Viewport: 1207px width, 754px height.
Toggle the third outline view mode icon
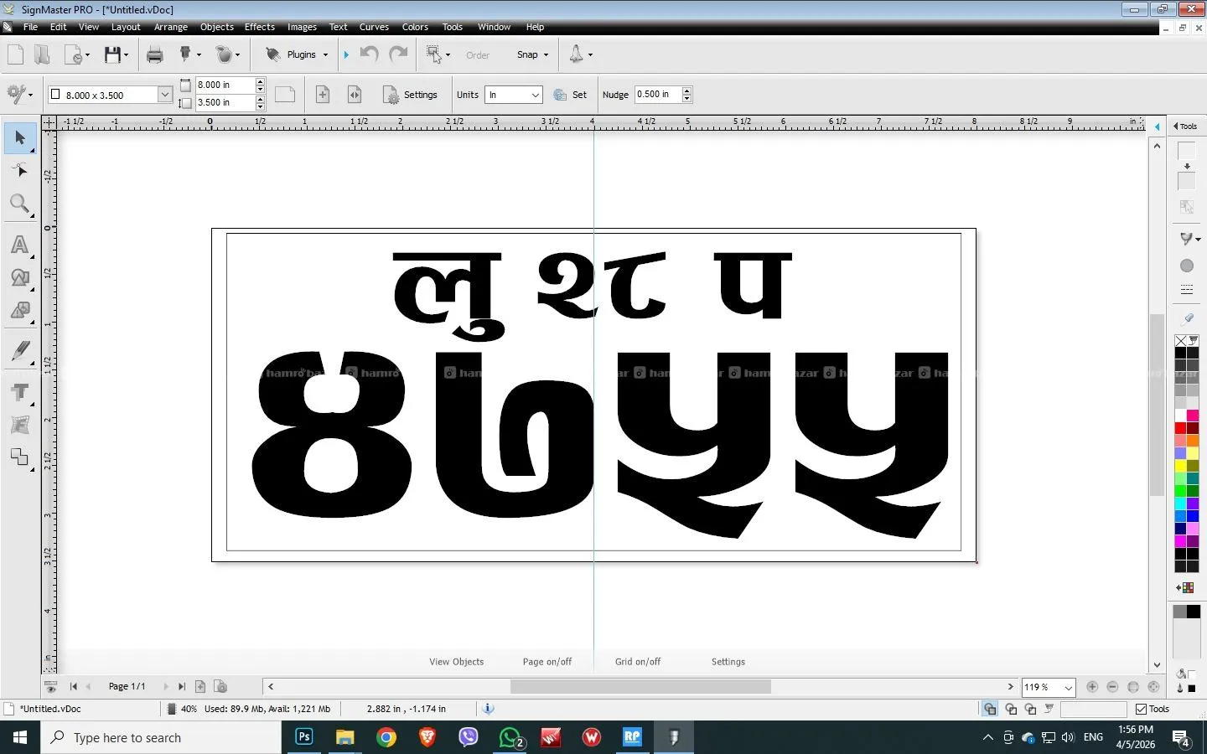click(x=1030, y=709)
